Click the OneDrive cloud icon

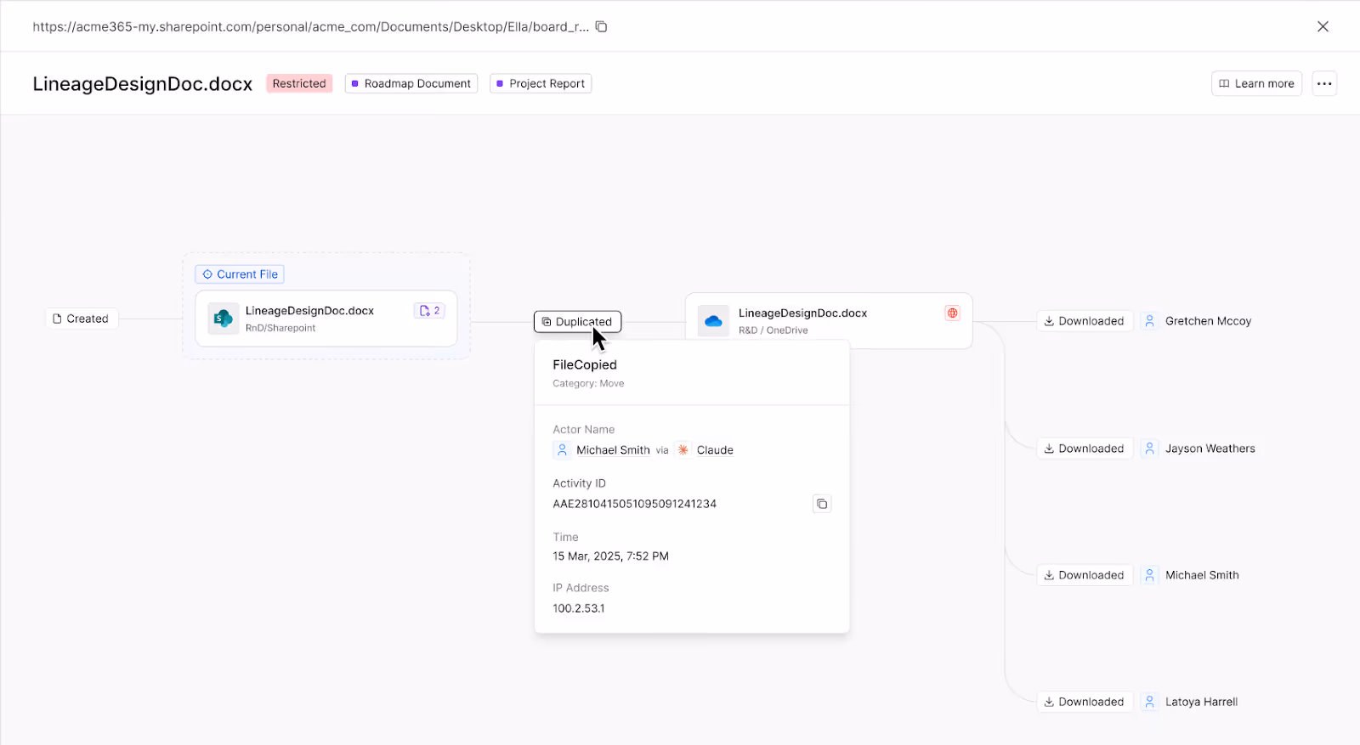[x=713, y=321]
